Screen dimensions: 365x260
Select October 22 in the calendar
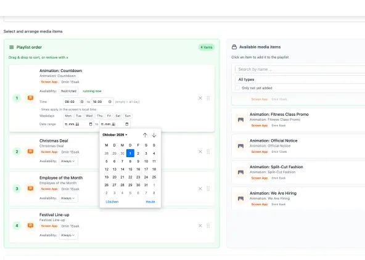pyautogui.click(x=130, y=177)
